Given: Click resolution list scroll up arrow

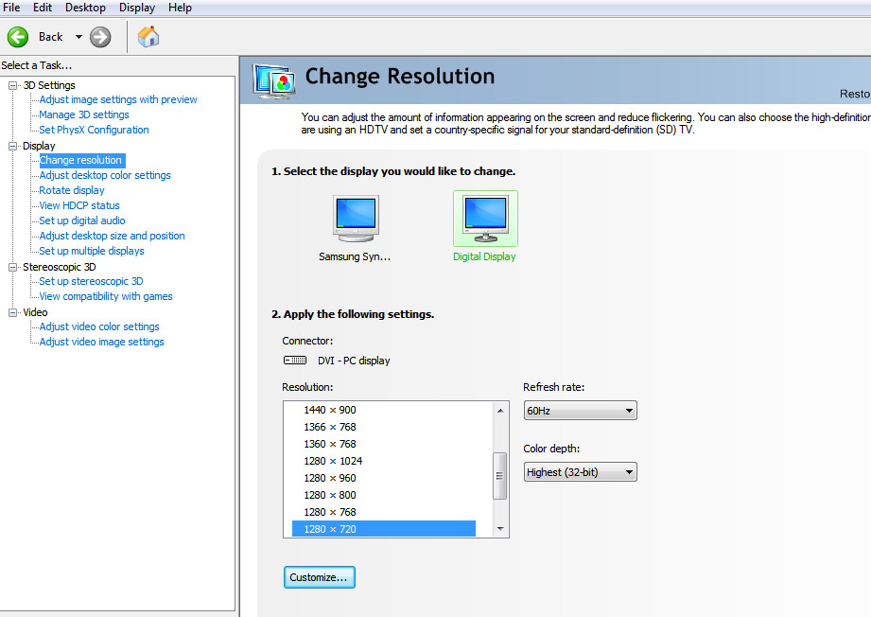Looking at the screenshot, I should pos(500,411).
